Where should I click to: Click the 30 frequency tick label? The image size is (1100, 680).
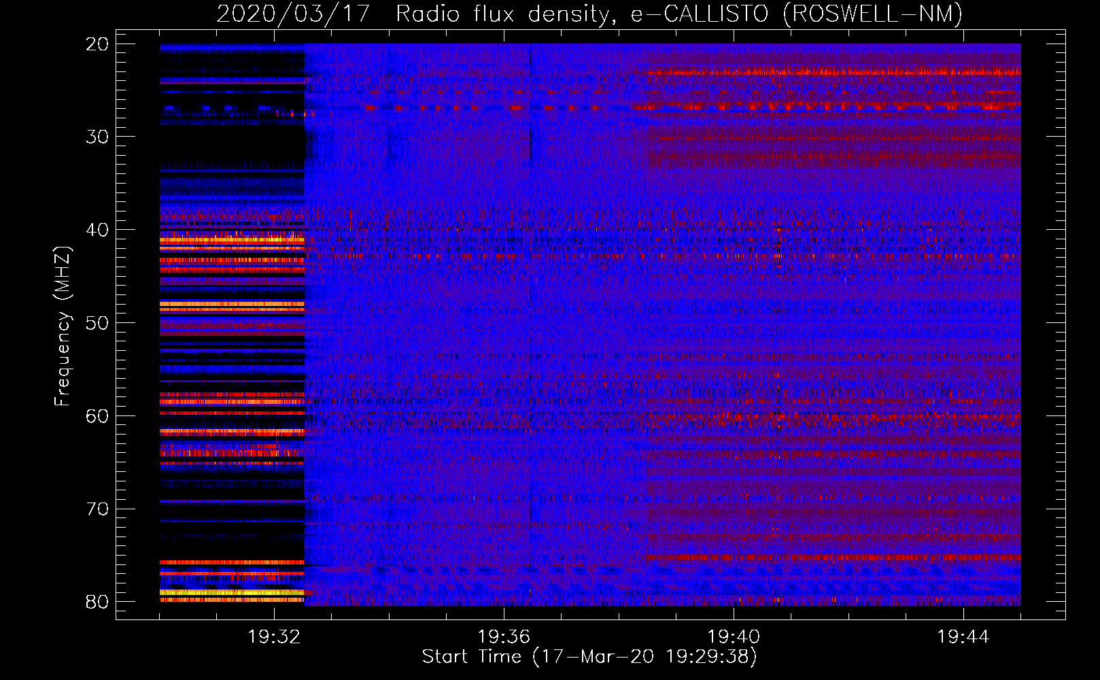pos(97,137)
